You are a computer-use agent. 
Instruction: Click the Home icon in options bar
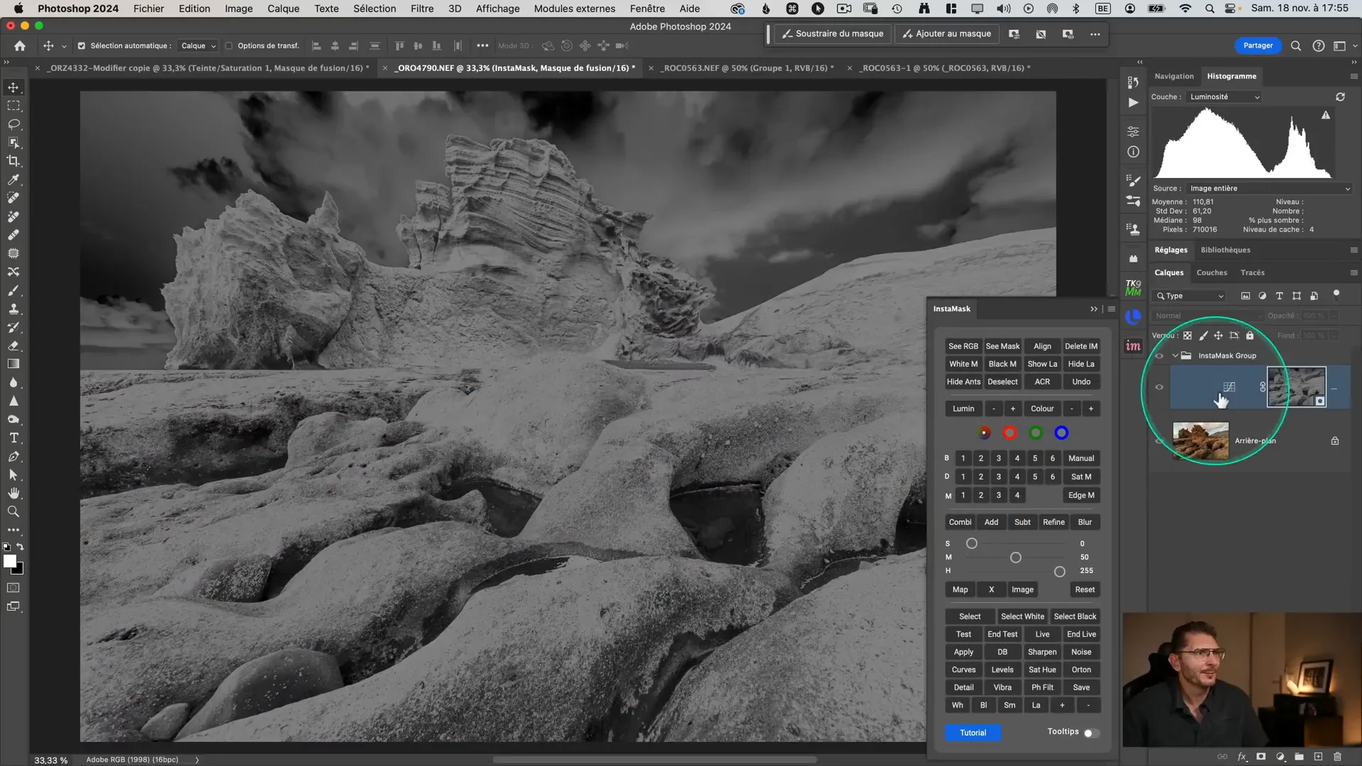[20, 46]
